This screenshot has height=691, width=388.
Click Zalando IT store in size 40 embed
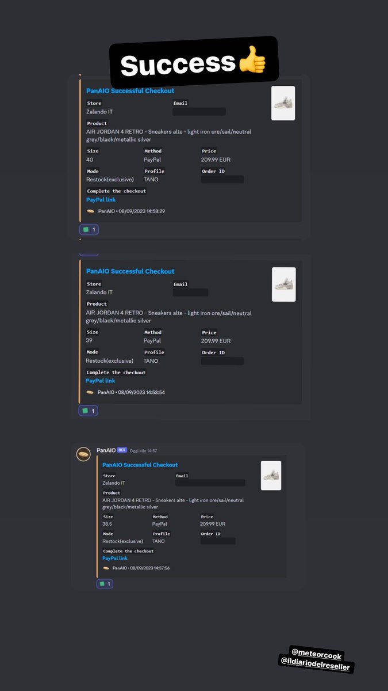coord(99,112)
